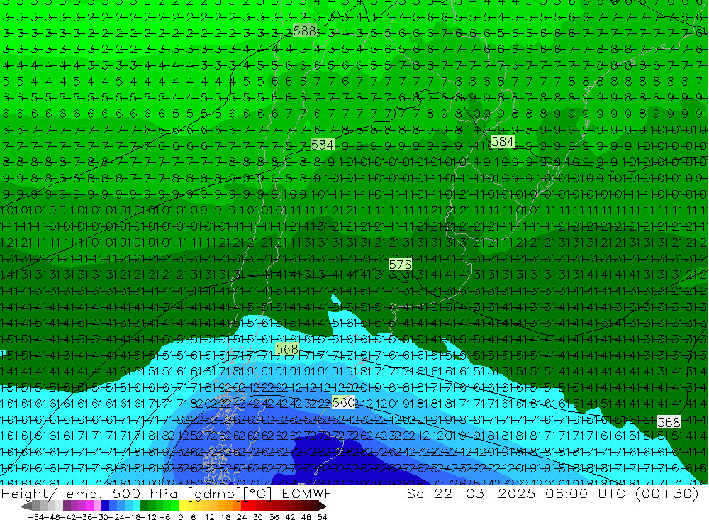This screenshot has width=709, height=520.
Task: Click the '[gdmp][°C]' units text
Action: pyautogui.click(x=230, y=494)
